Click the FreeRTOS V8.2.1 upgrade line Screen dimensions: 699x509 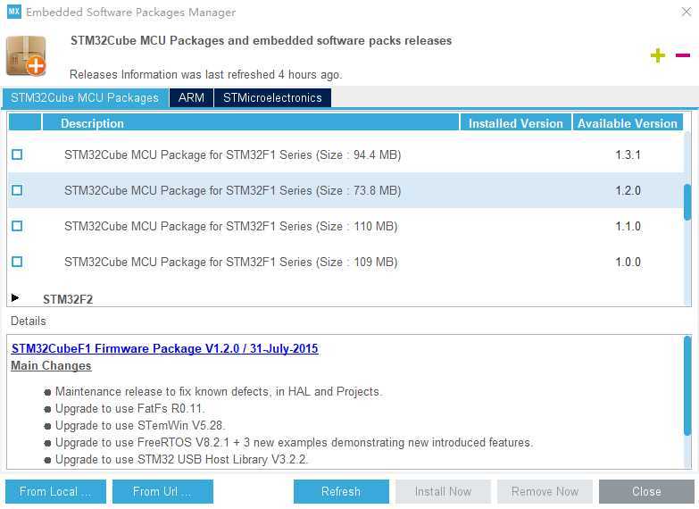[295, 443]
